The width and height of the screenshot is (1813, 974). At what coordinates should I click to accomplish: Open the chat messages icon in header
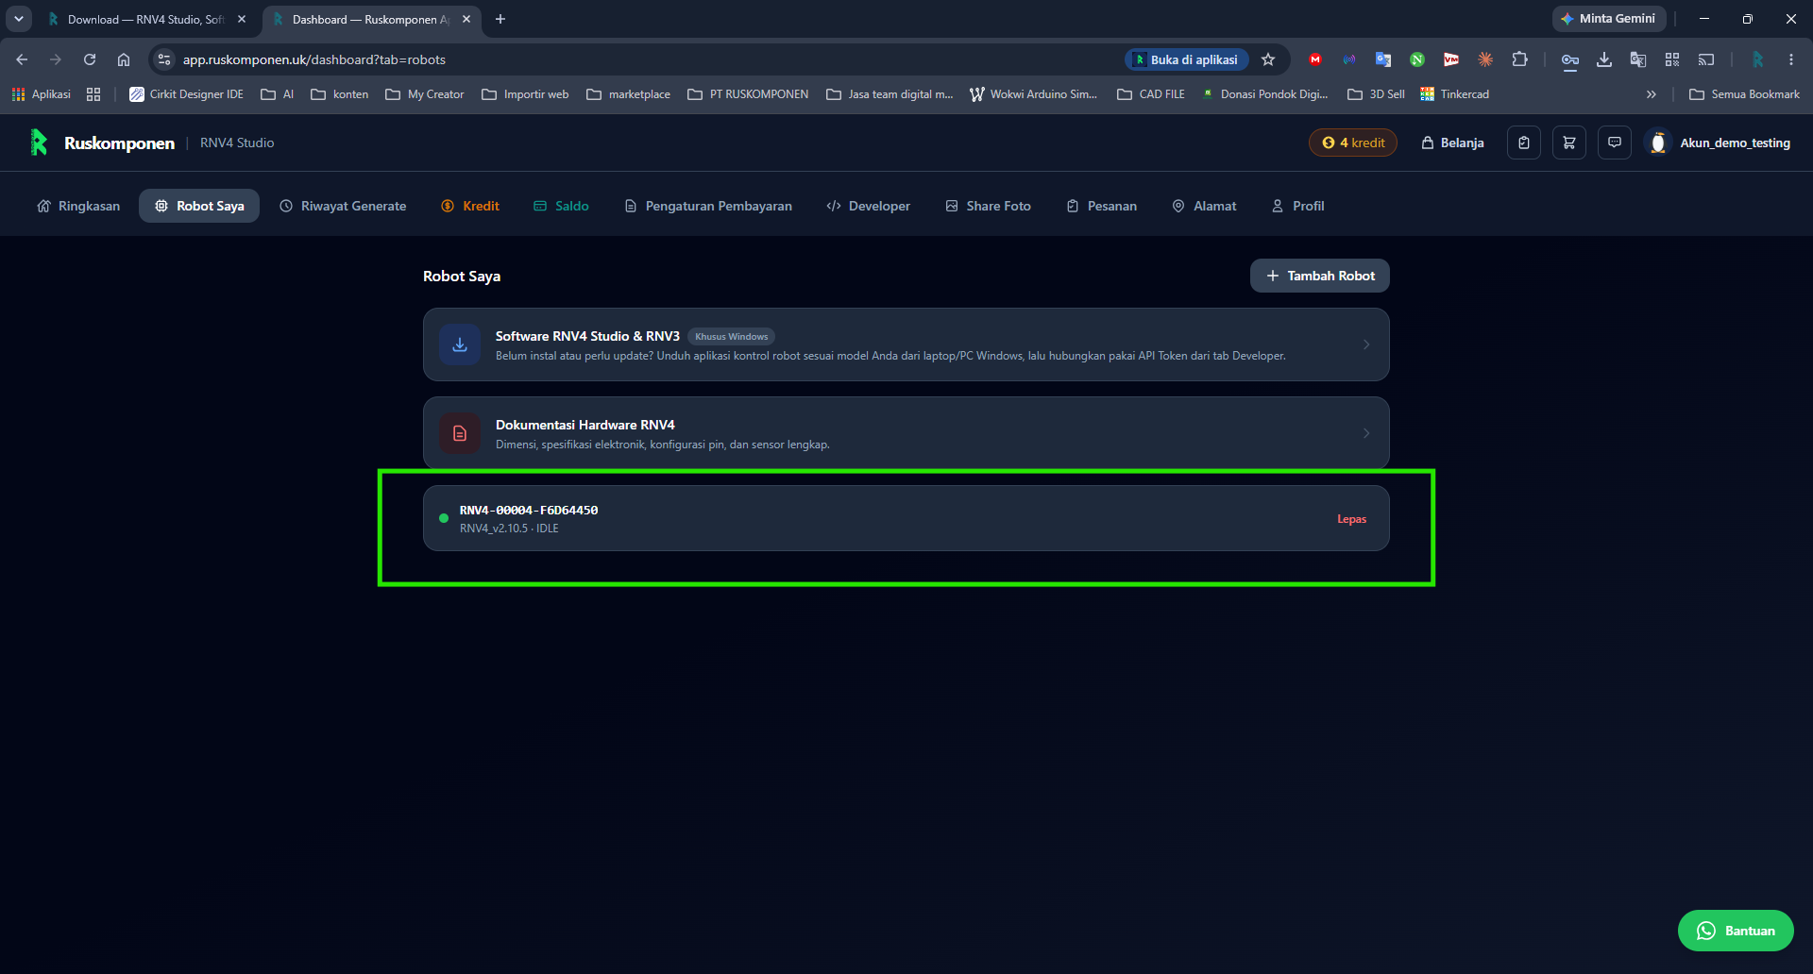[x=1615, y=143]
